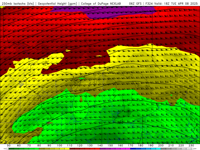Image resolution: width=200 pixels, height=150 pixels.
Task: Click the colorbar label 120
Action: pos(80,145)
